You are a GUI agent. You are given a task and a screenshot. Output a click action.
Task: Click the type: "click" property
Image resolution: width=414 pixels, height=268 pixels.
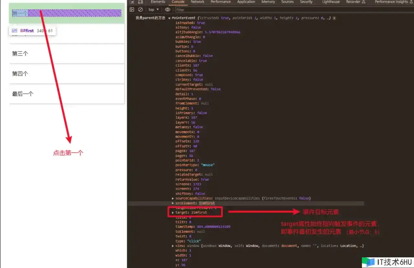click(x=188, y=241)
